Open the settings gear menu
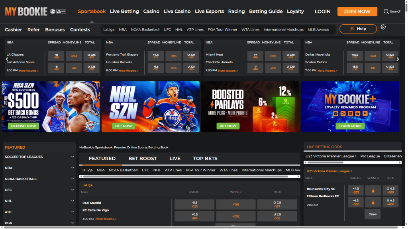Image resolution: width=408 pixels, height=229 pixels. (x=383, y=27)
